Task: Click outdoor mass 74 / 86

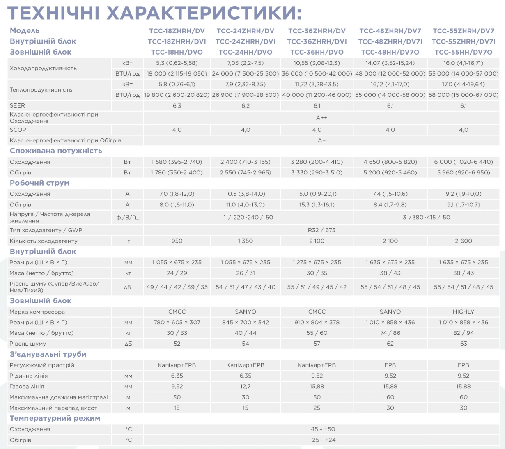Action: (390, 333)
